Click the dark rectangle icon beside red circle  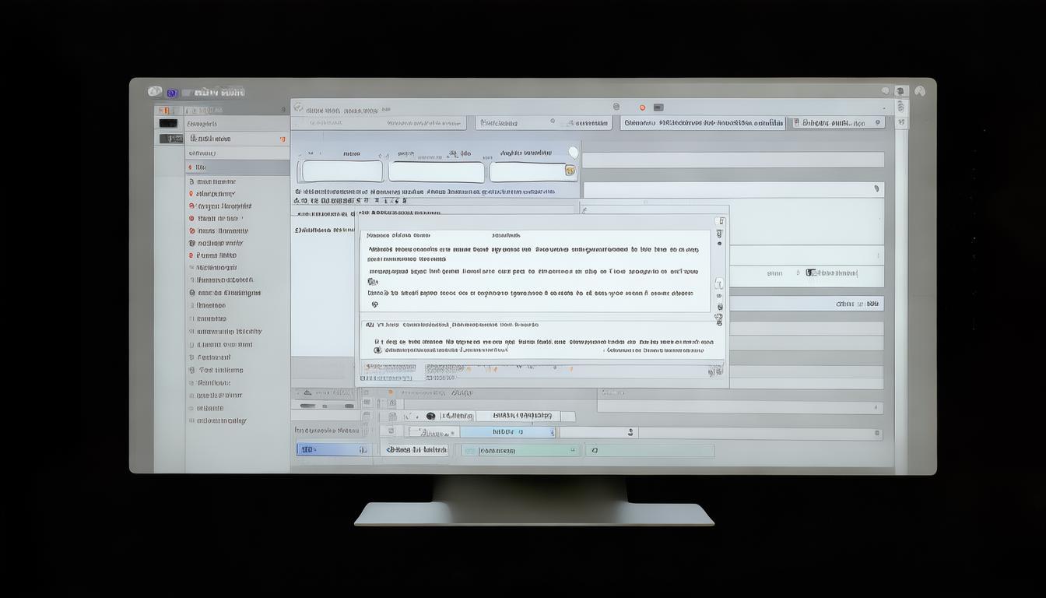tap(658, 107)
